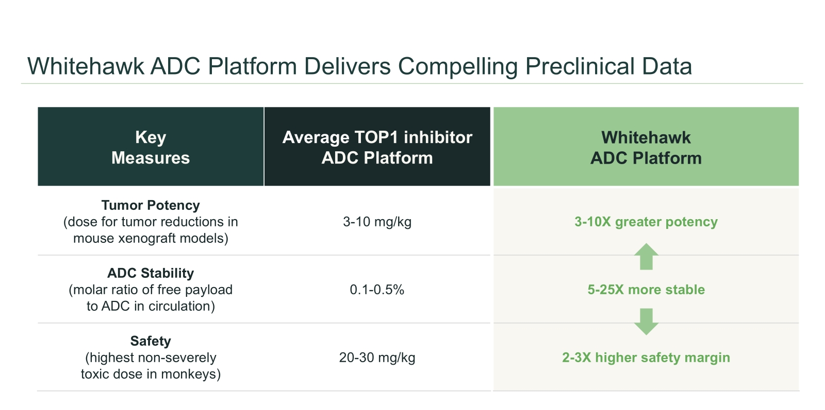This screenshot has height=410, width=825.
Task: Select the Average TOP1 inhibitor ADC Platform header
Action: 377,147
